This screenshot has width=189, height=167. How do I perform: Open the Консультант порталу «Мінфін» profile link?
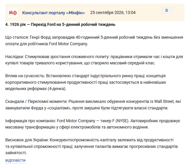tap(53, 13)
